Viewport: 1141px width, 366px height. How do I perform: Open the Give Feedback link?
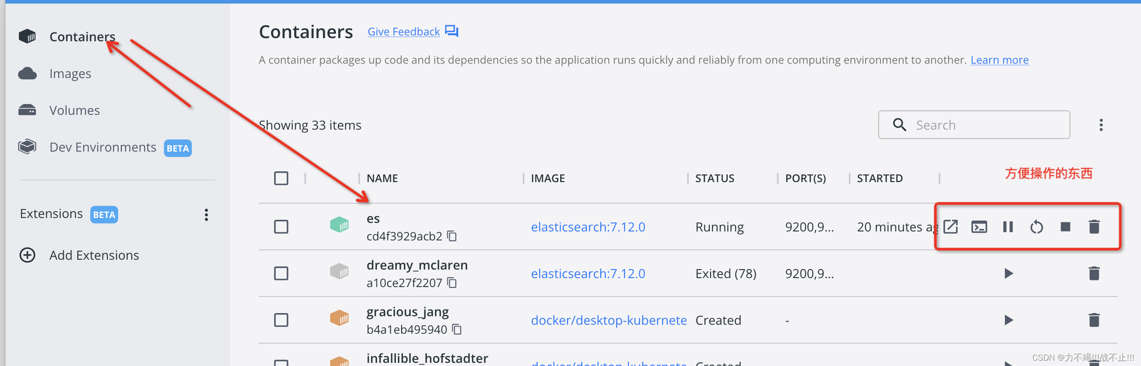(x=403, y=32)
